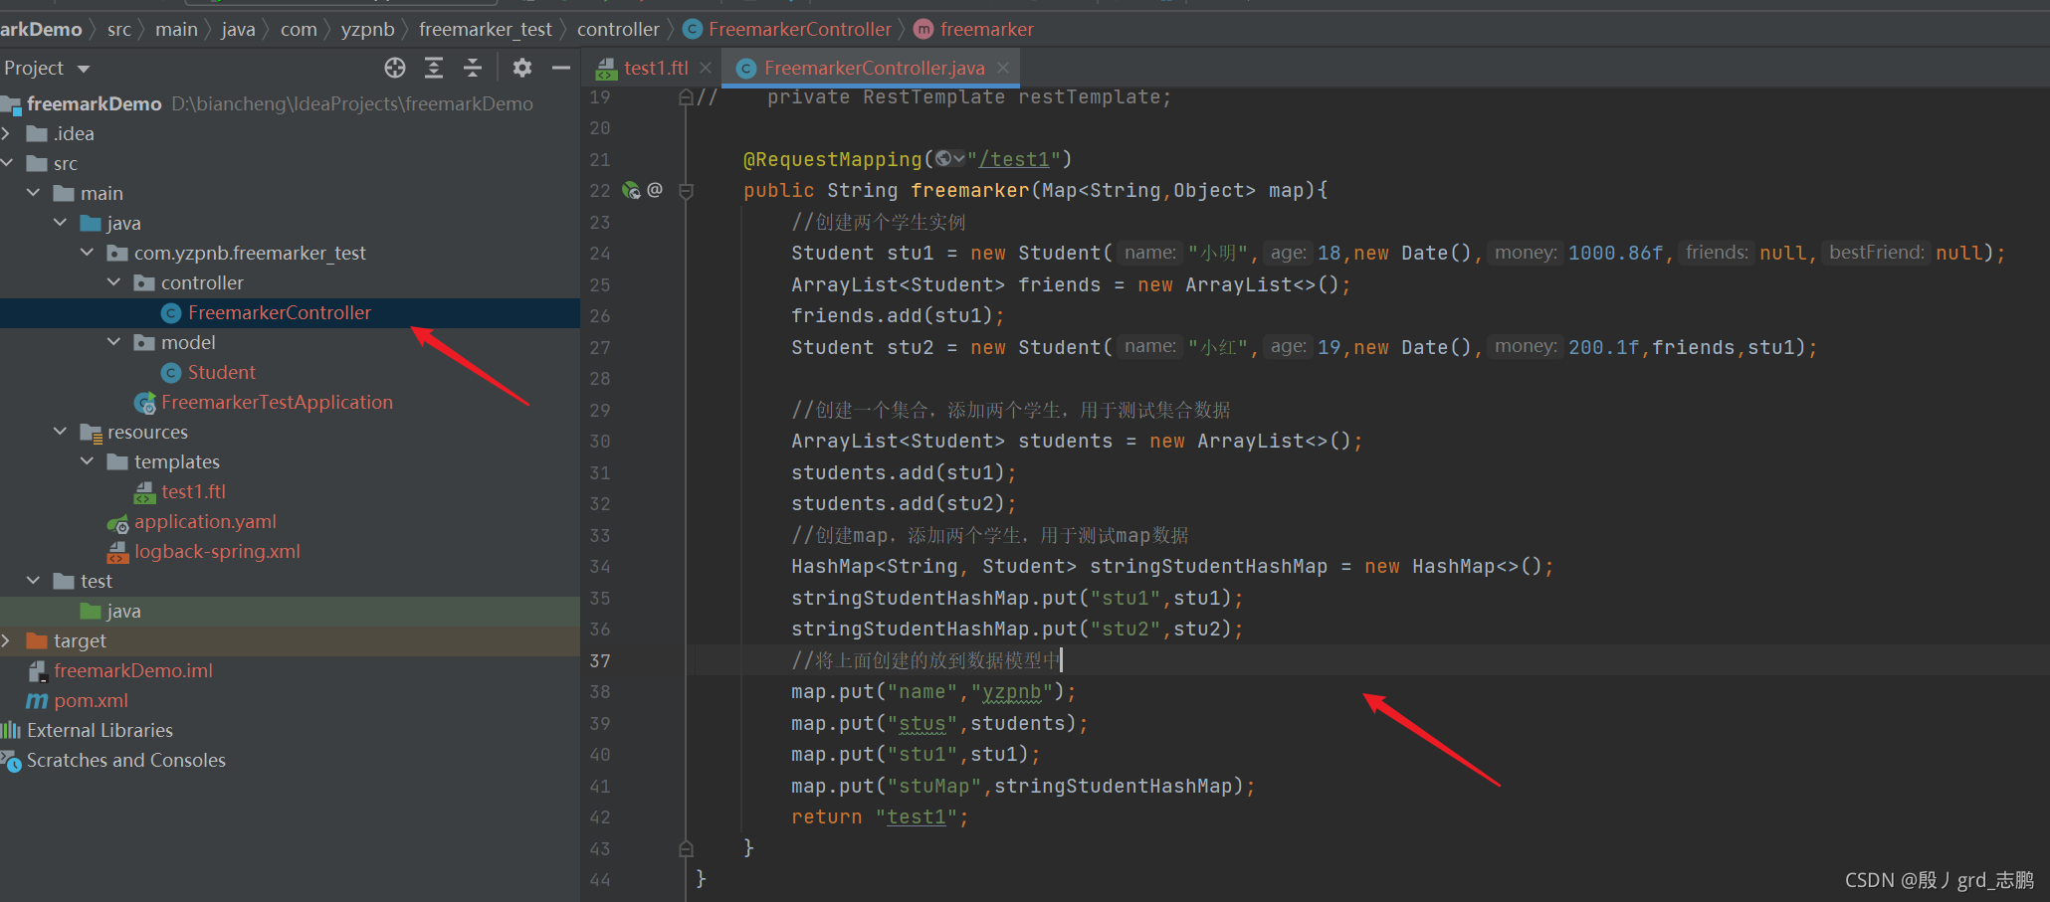Select the freemarkDemo project root

95,103
